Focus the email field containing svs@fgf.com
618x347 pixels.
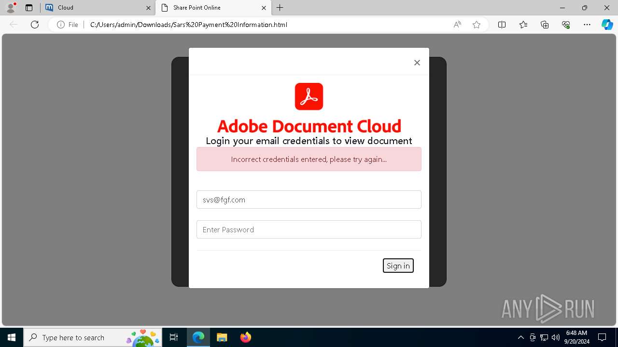pyautogui.click(x=309, y=200)
